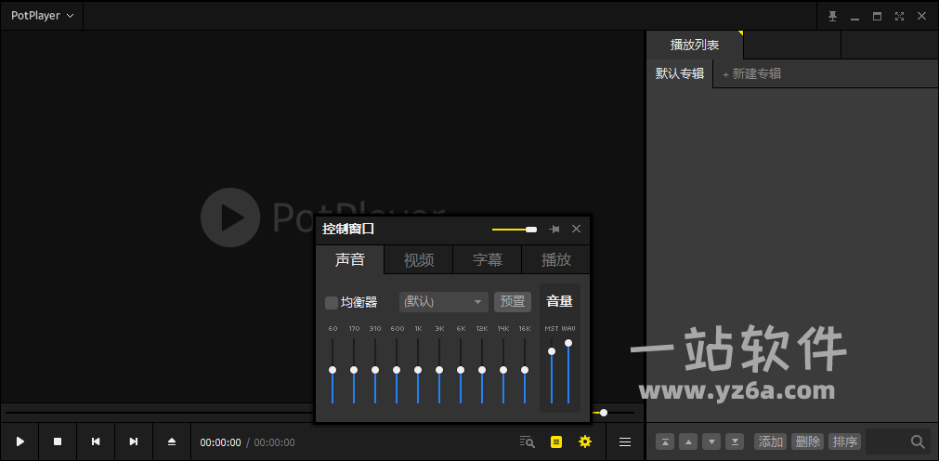Open the hamburger menu in the control bar
This screenshot has height=461, width=939.
click(625, 441)
